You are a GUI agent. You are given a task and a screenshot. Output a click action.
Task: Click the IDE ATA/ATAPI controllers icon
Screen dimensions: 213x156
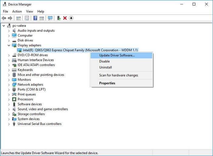14,65
